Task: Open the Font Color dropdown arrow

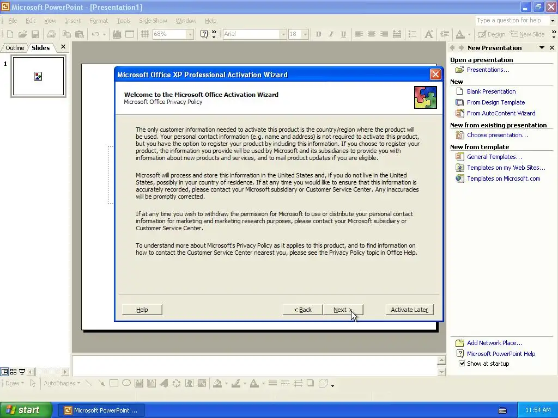Action: 469,34
